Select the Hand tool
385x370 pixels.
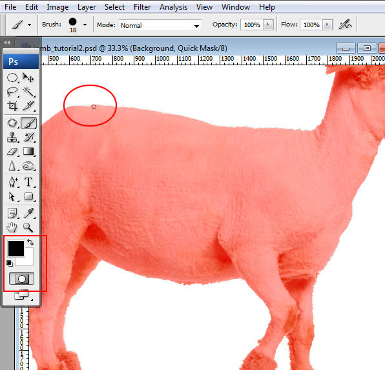(12, 227)
